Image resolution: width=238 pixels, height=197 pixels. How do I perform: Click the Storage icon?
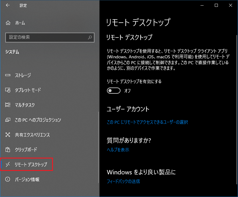(x=8, y=75)
